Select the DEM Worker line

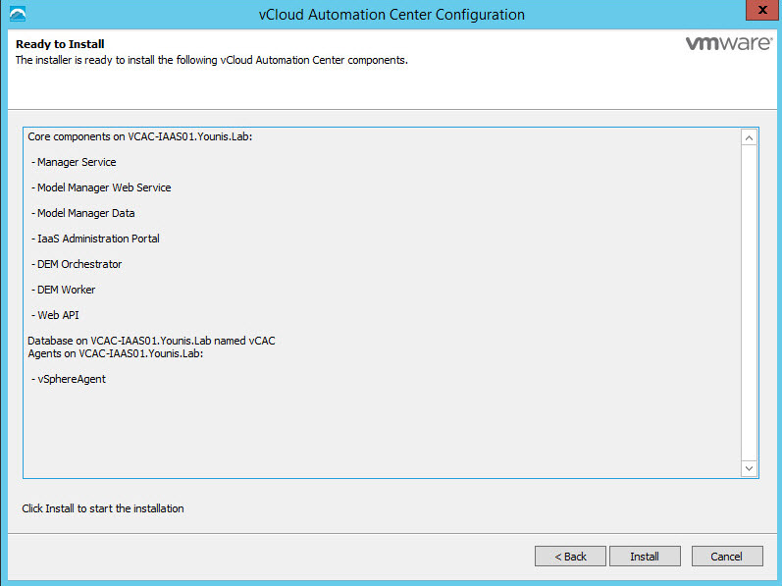click(x=66, y=290)
